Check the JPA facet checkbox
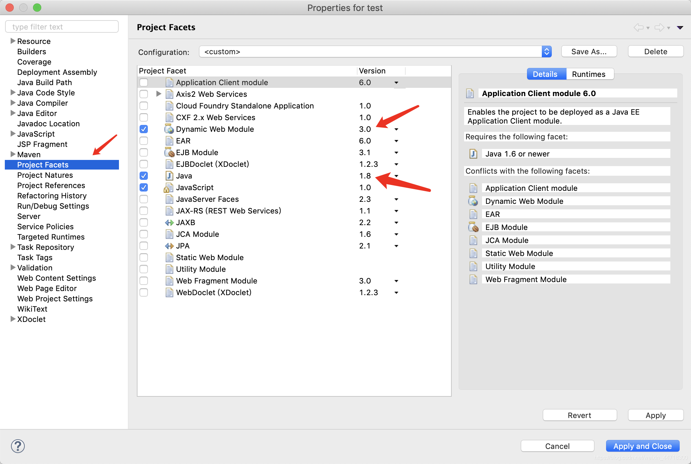Viewport: 691px width, 464px height. [144, 246]
